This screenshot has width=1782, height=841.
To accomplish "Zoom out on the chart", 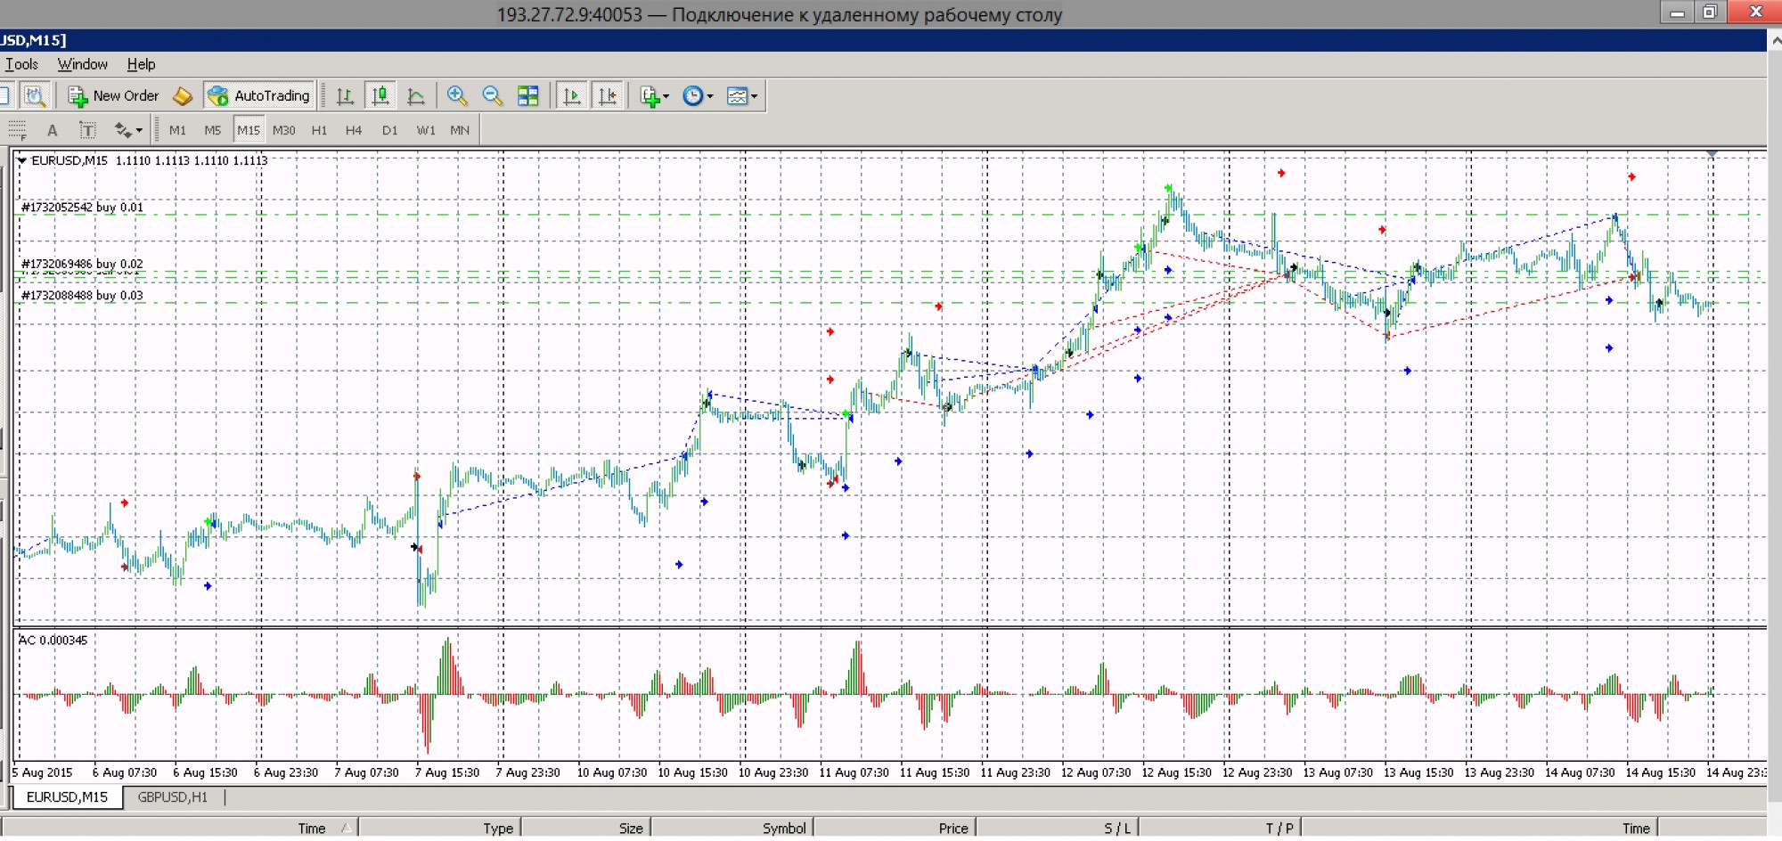I will click(x=492, y=96).
